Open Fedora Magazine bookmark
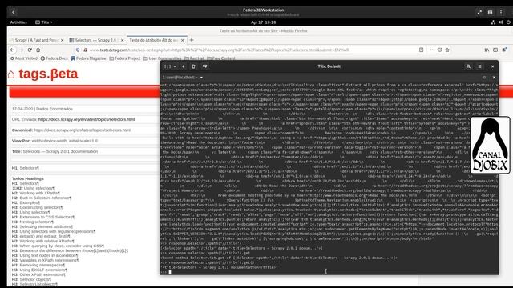This screenshot has height=288, width=513. [89, 58]
